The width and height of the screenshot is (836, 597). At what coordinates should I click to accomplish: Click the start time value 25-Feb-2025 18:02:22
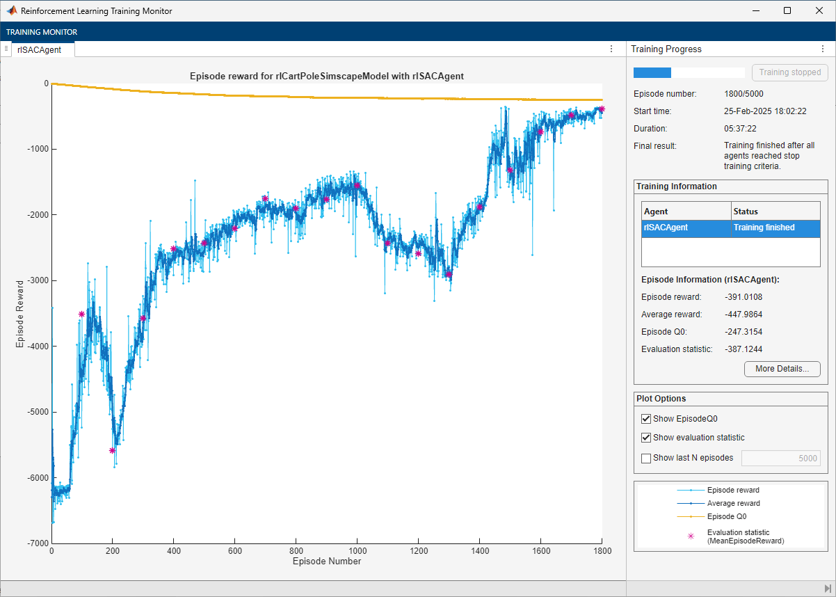point(765,111)
